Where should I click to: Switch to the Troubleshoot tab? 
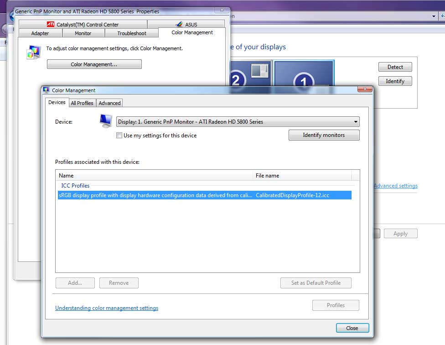(132, 33)
